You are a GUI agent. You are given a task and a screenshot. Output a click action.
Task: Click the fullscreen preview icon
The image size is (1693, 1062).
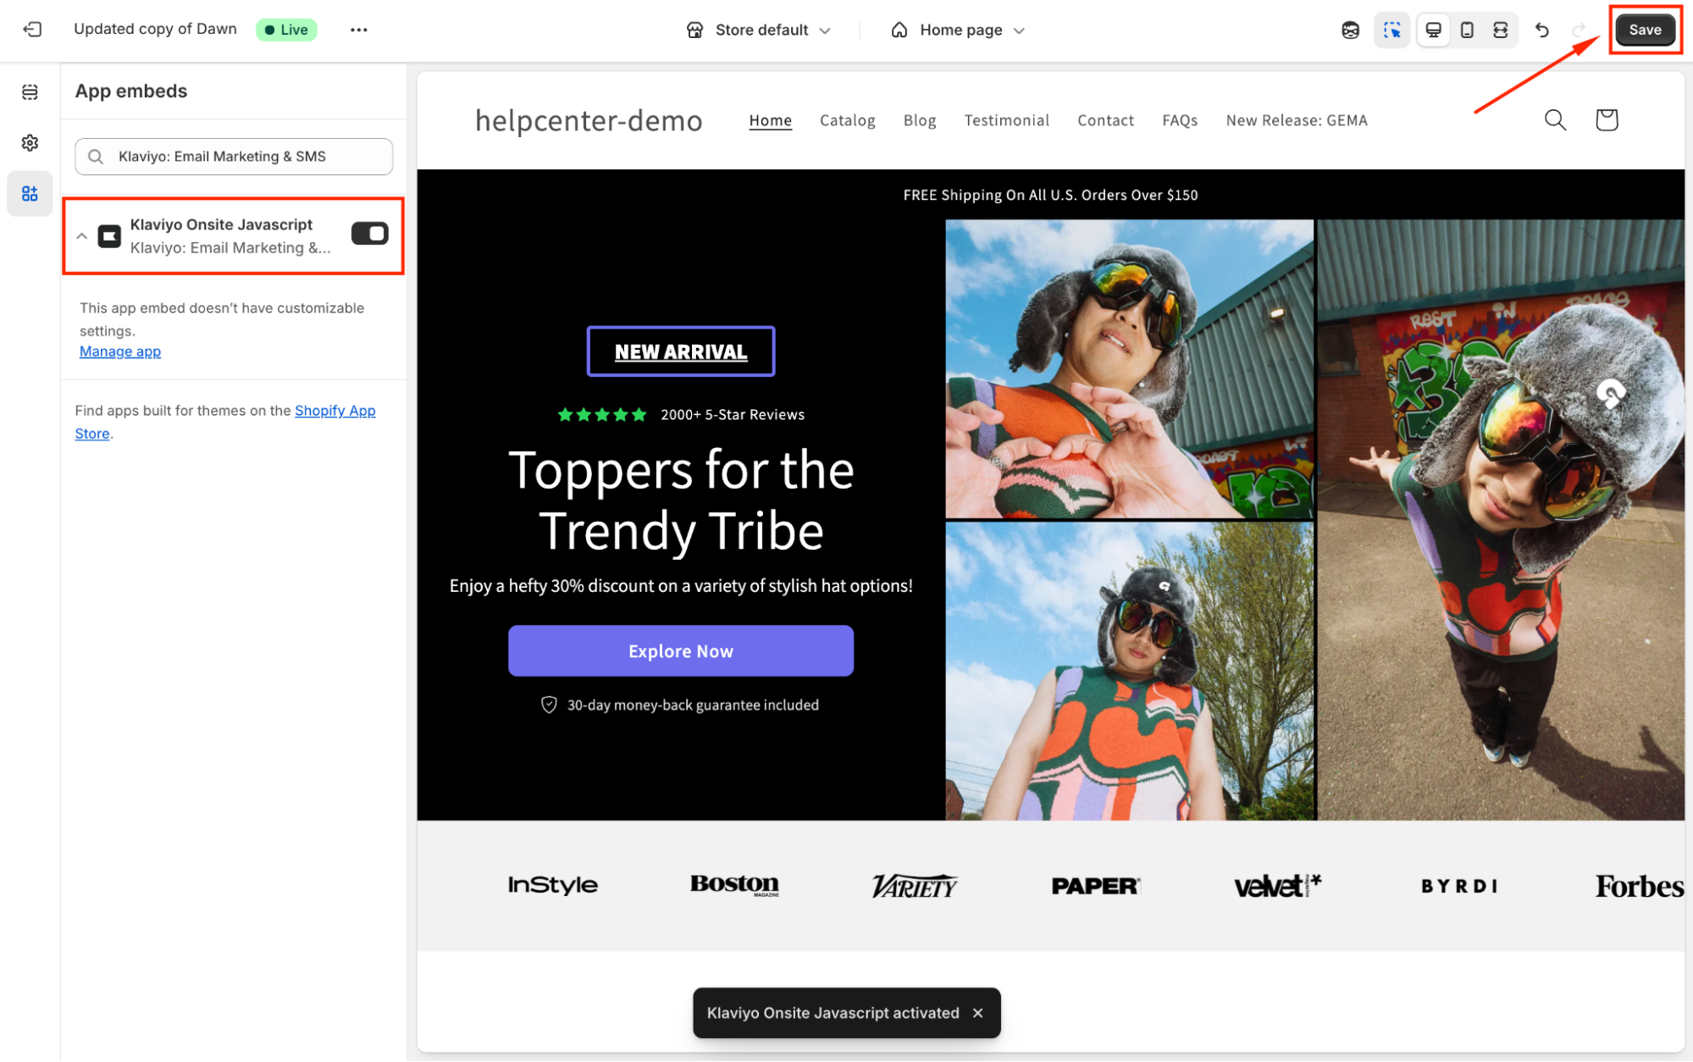1500,30
